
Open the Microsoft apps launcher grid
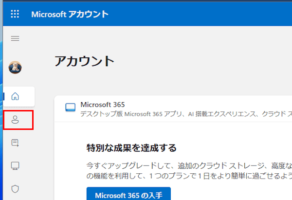coord(15,14)
